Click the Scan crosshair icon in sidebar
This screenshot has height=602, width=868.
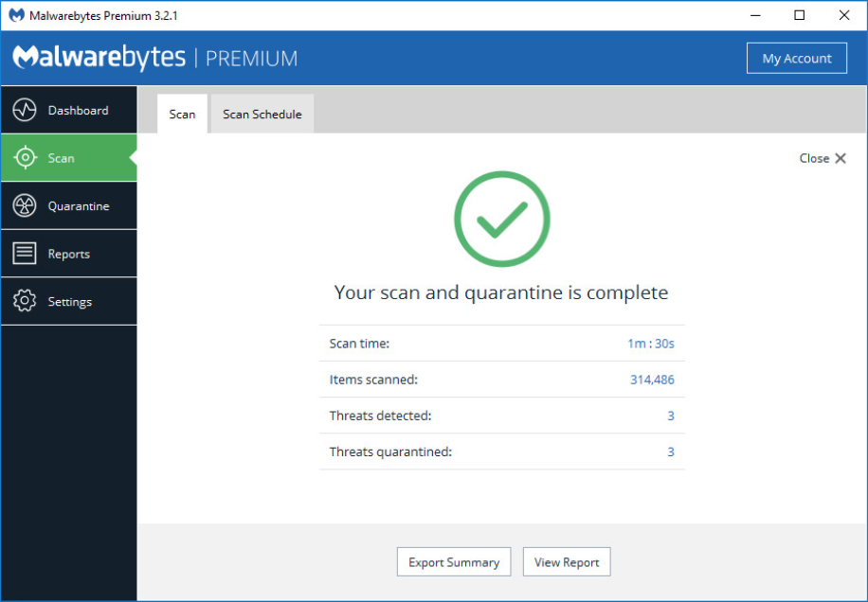(25, 158)
